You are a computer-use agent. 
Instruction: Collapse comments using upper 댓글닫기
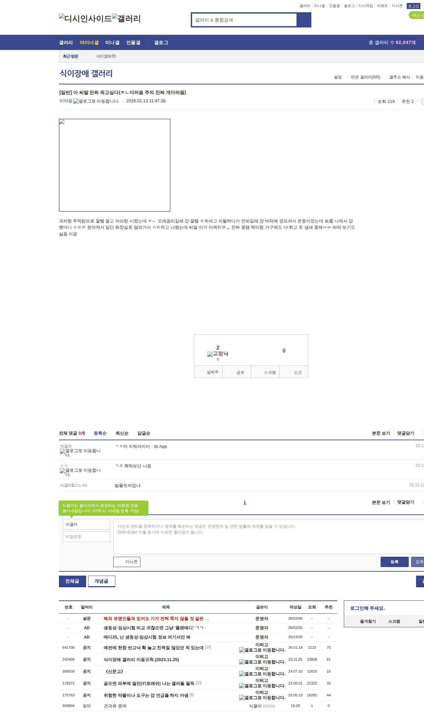click(x=405, y=433)
